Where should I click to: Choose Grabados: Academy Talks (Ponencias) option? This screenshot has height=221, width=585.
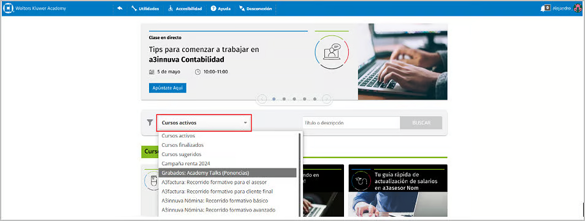pos(227,173)
